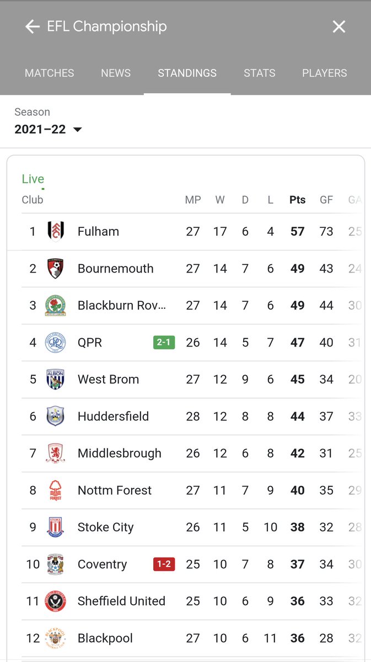Click the Blackburn Rovers crest

tap(55, 305)
